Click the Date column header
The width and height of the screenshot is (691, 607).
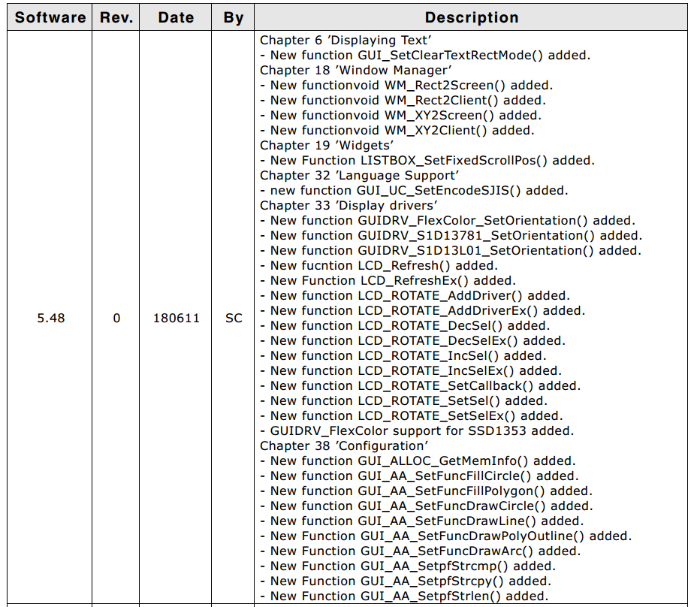176,17
